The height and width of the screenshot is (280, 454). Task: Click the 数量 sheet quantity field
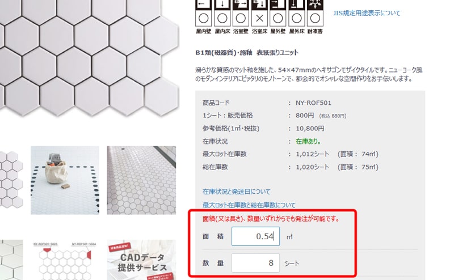(x=256, y=263)
